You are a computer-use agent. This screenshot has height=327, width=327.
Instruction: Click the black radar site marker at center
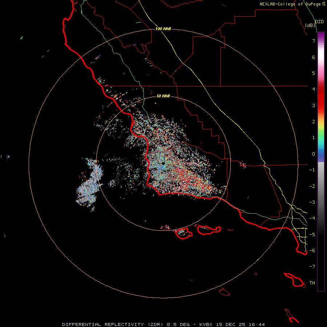[163, 163]
